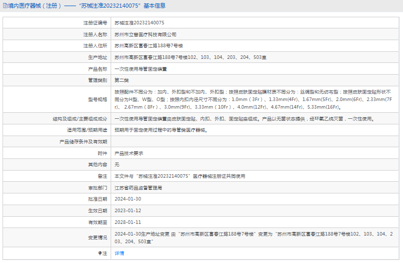
Task: Select the page title 境内医疗器械（注册）
Action: coord(35,6)
